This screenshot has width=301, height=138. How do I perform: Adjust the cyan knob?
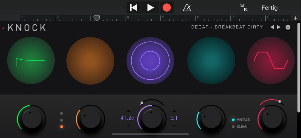click(211, 119)
